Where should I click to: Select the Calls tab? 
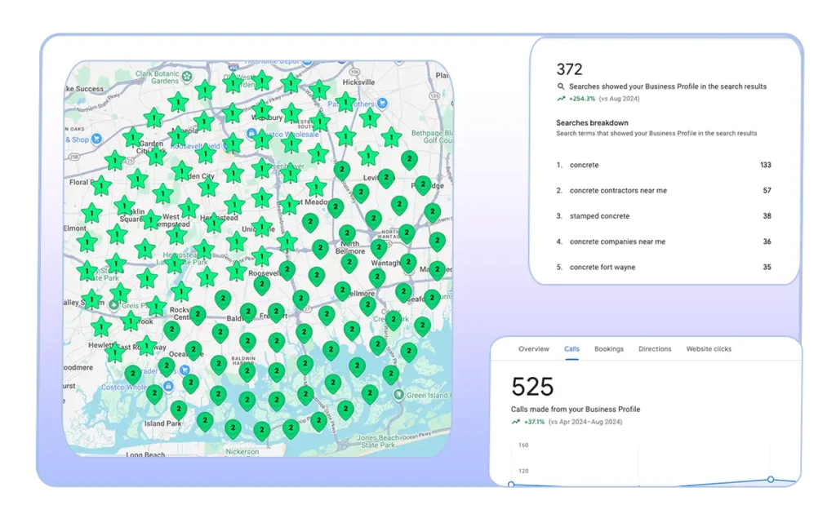[x=571, y=349]
